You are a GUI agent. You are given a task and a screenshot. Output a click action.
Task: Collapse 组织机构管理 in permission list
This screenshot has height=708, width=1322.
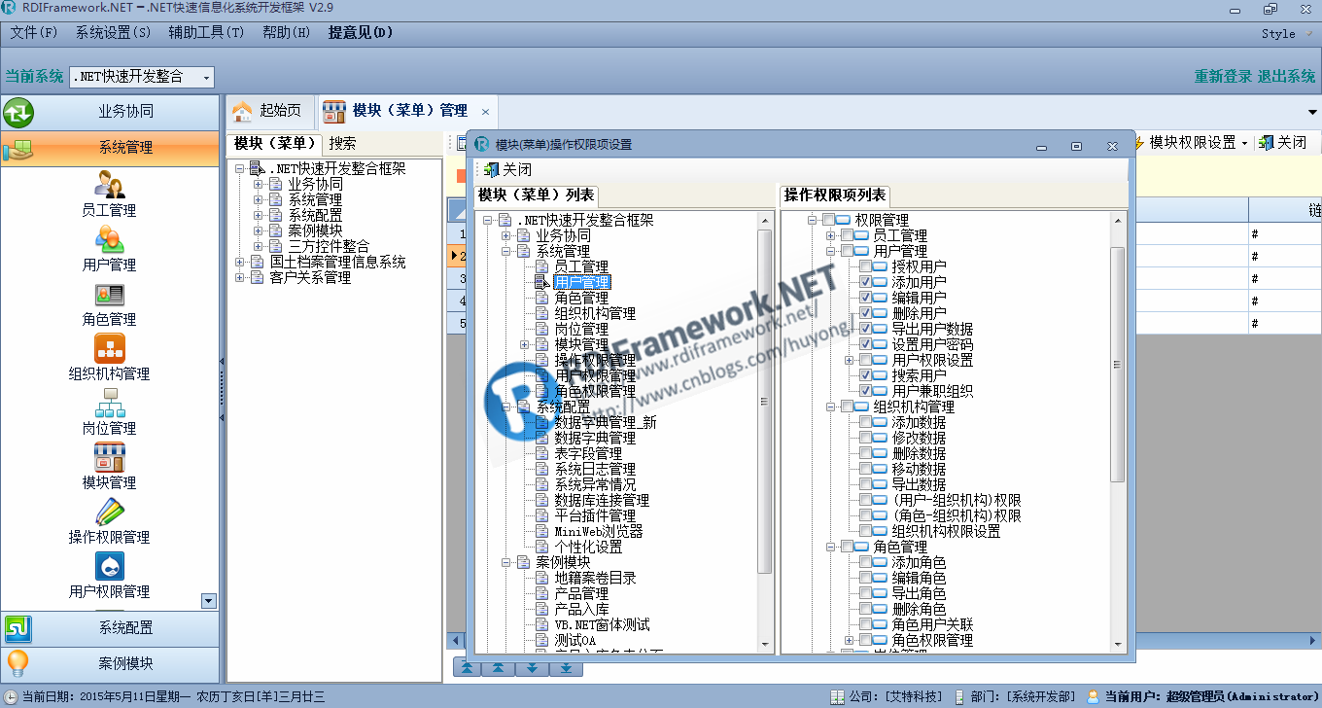(830, 407)
